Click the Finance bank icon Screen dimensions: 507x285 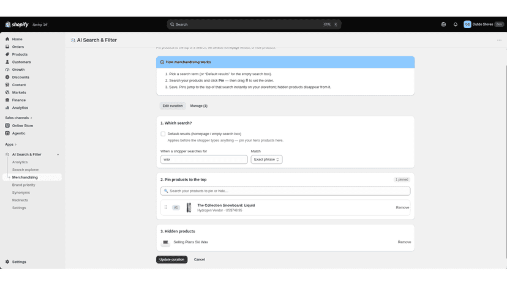pos(7,100)
